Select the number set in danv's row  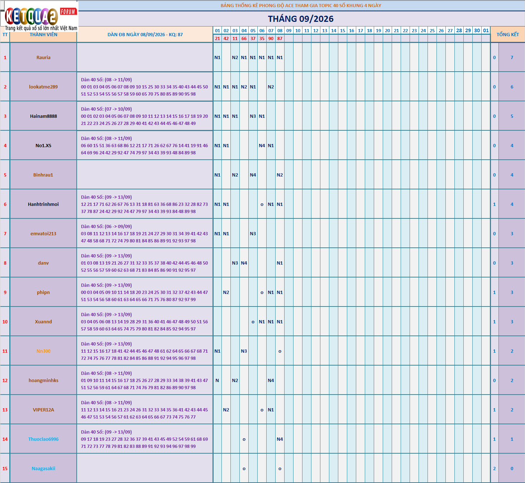(144, 263)
